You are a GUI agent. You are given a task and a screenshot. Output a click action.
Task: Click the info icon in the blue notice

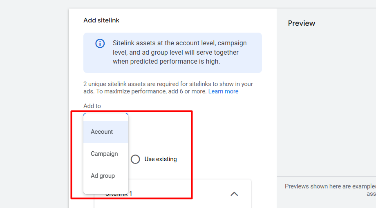(x=100, y=44)
